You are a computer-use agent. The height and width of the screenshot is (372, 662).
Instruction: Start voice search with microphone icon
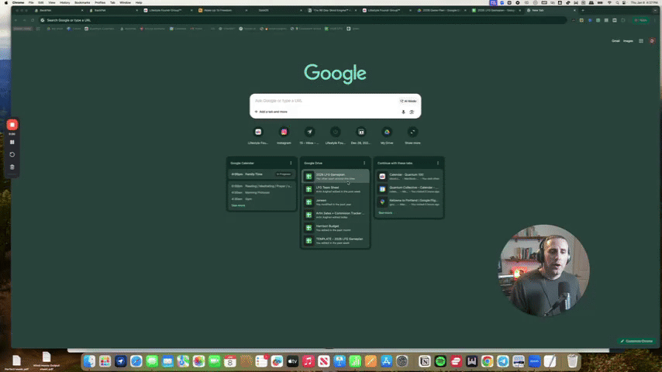(x=403, y=112)
